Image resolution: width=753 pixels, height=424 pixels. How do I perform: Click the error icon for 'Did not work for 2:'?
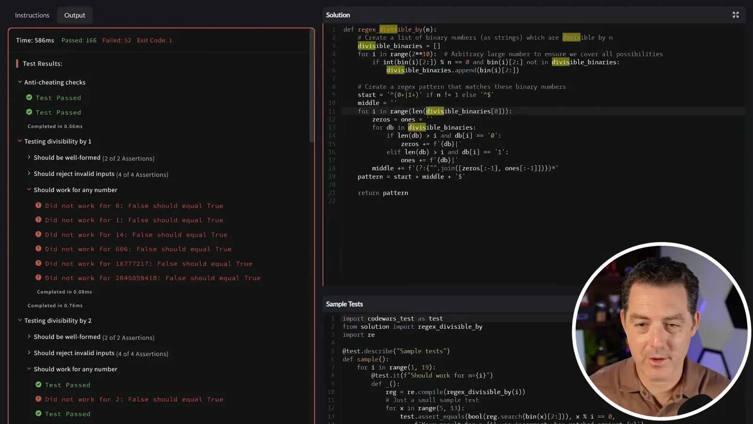click(39, 399)
